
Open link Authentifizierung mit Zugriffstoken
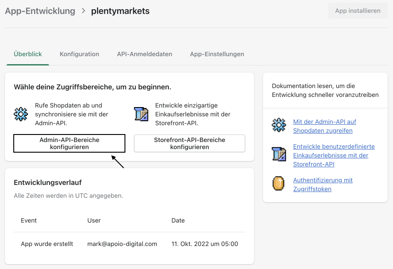pyautogui.click(x=323, y=184)
